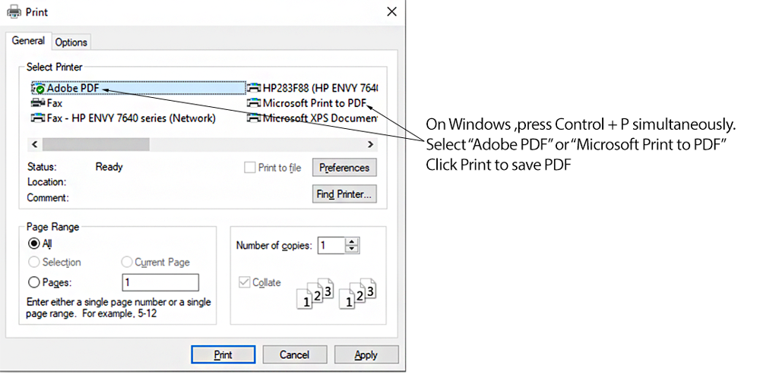Open the General tab

pos(28,41)
